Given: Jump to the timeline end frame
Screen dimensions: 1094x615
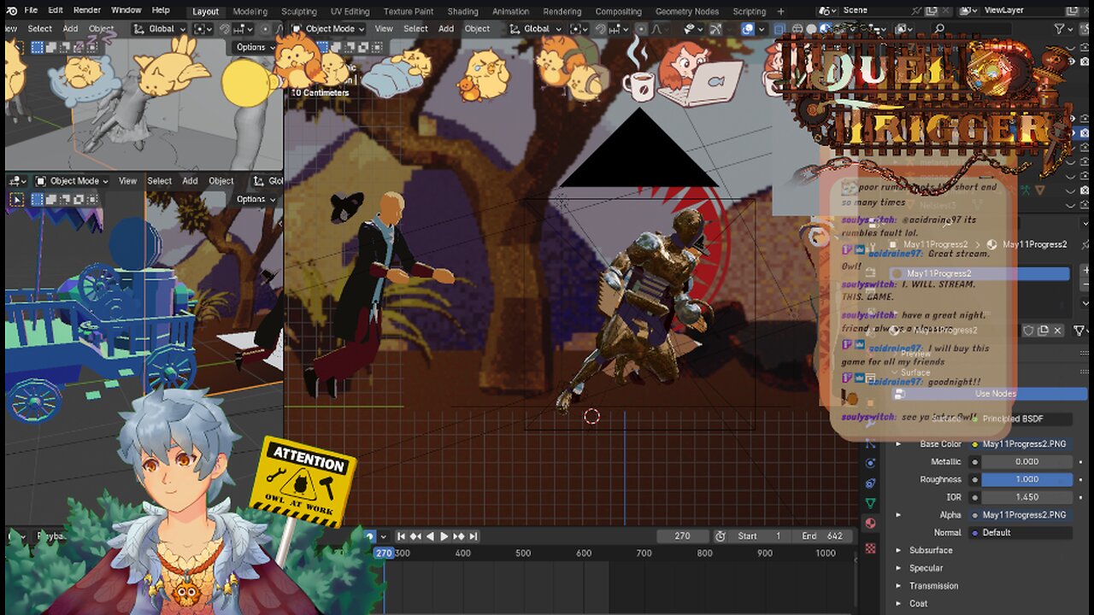Looking at the screenshot, I should click(473, 536).
